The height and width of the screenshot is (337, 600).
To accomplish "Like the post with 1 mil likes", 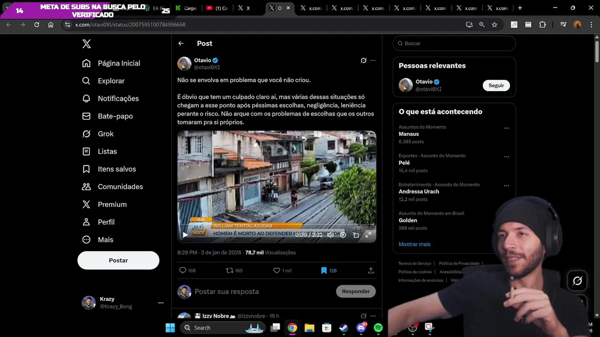I will point(282,271).
